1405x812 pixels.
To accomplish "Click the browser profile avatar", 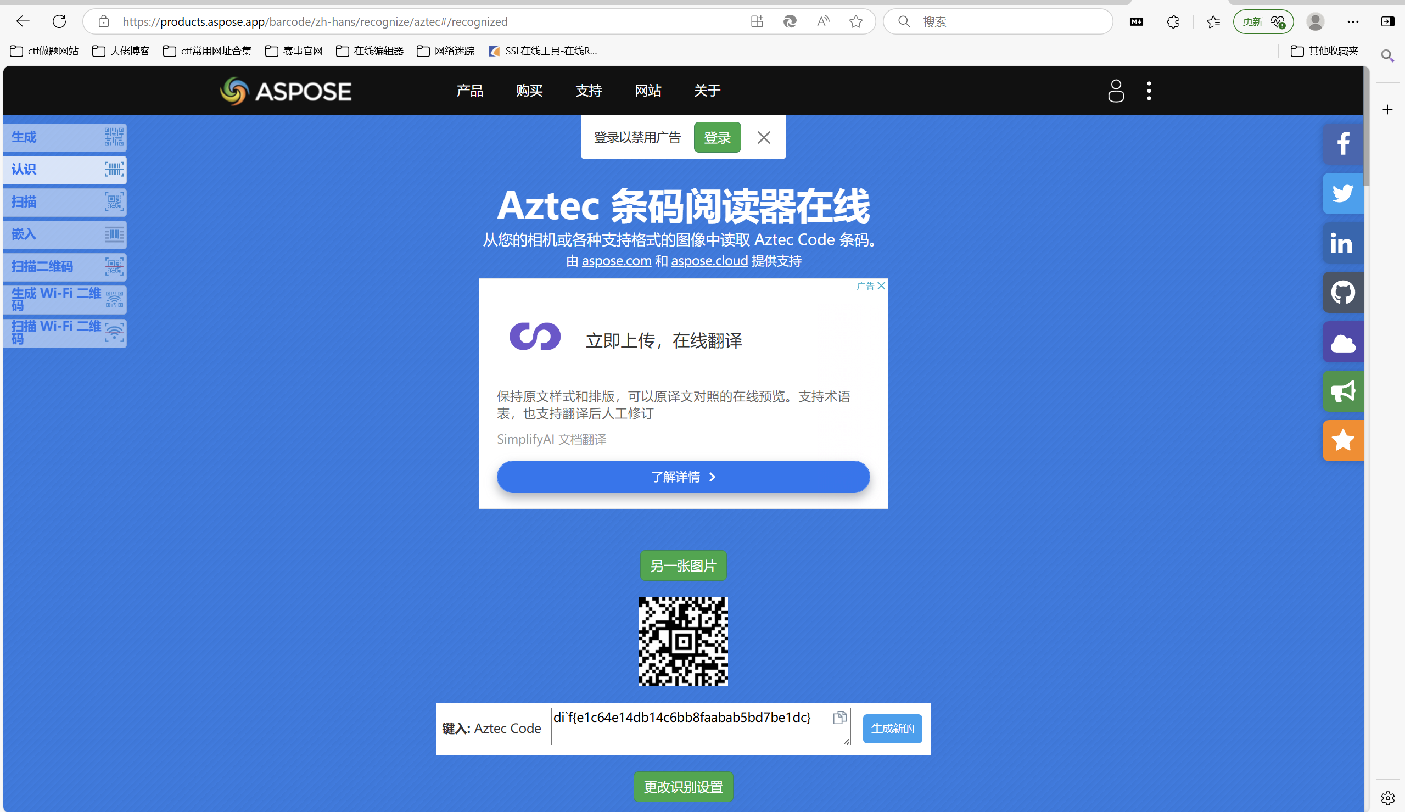I will point(1316,22).
